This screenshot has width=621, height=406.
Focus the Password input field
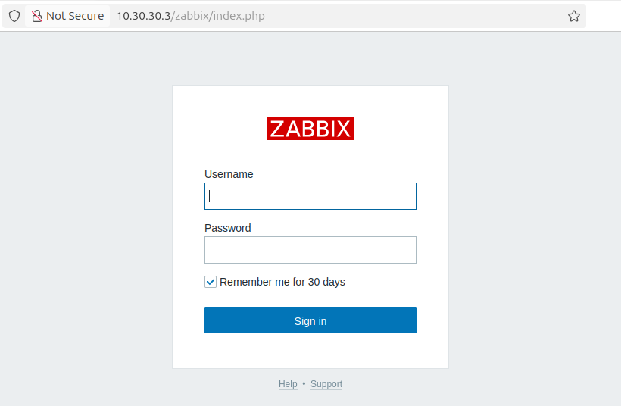click(x=310, y=250)
